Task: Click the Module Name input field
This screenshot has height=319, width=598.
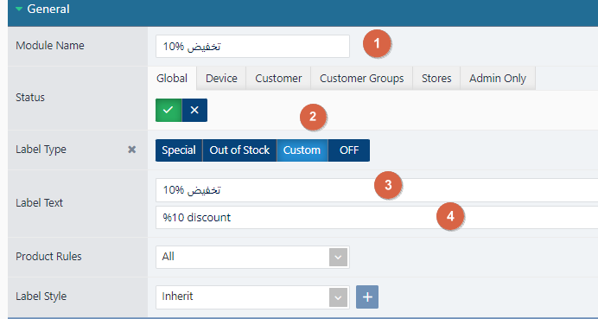Action: coord(252,46)
